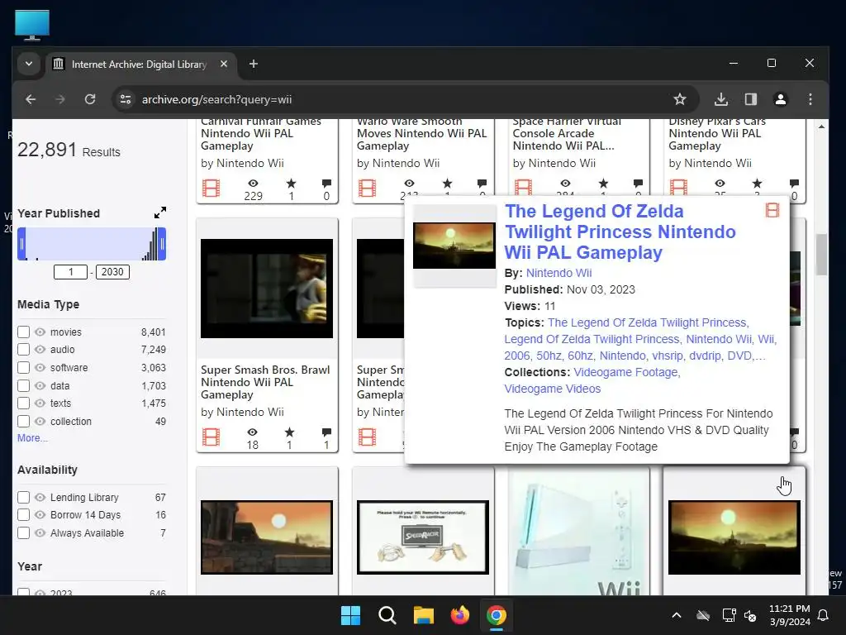This screenshot has height=635, width=846.
Task: Open the Zelda popup thumbnail image
Action: click(x=454, y=246)
